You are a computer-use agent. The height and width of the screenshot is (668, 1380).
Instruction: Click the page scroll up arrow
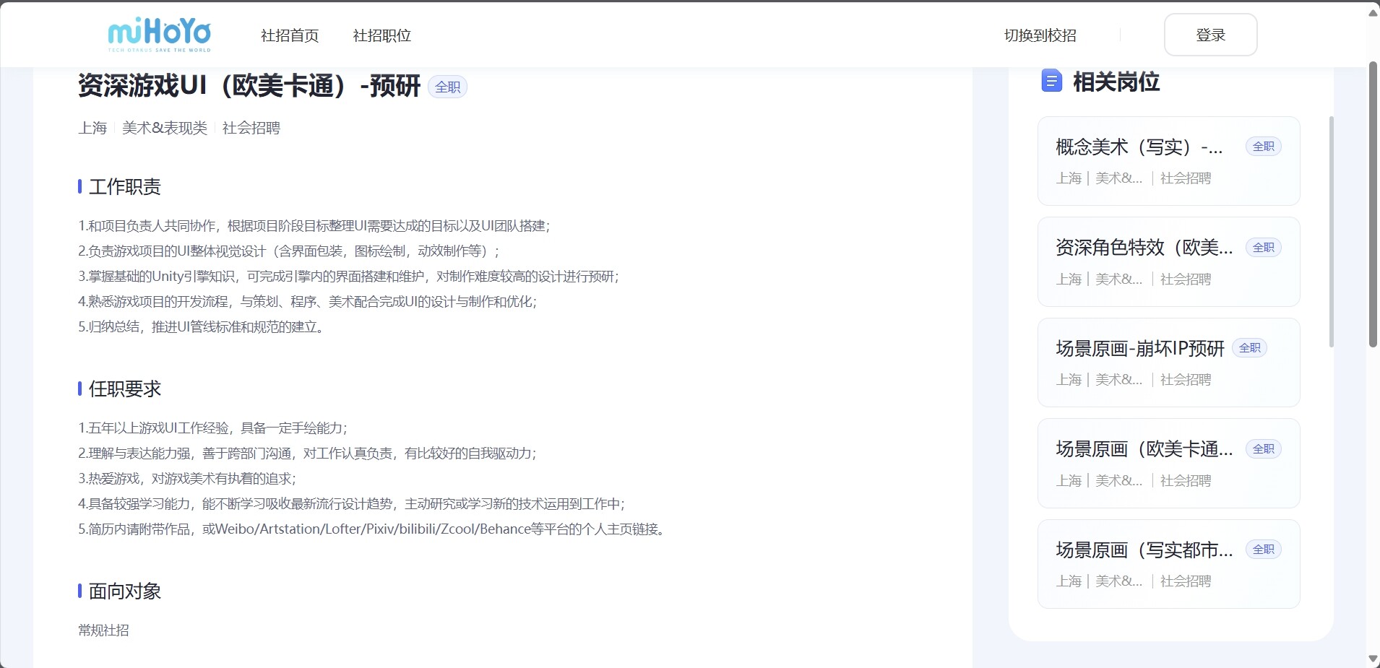(x=1373, y=13)
